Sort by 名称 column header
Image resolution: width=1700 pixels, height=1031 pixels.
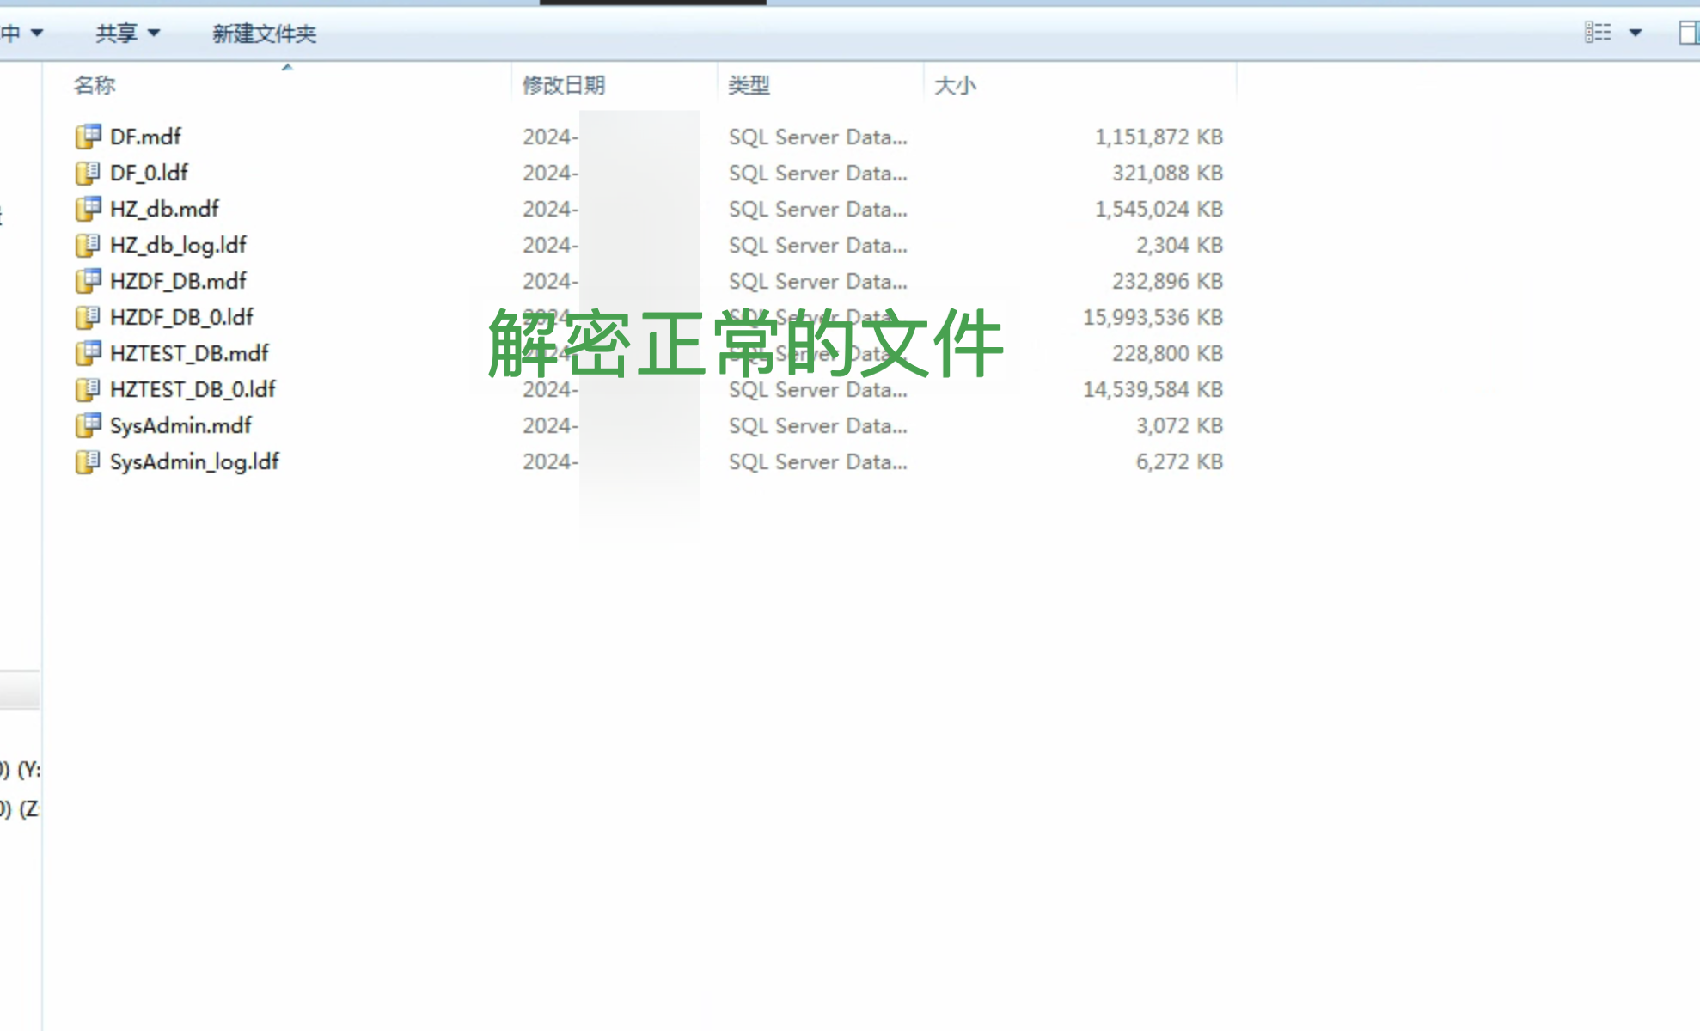[x=95, y=85]
